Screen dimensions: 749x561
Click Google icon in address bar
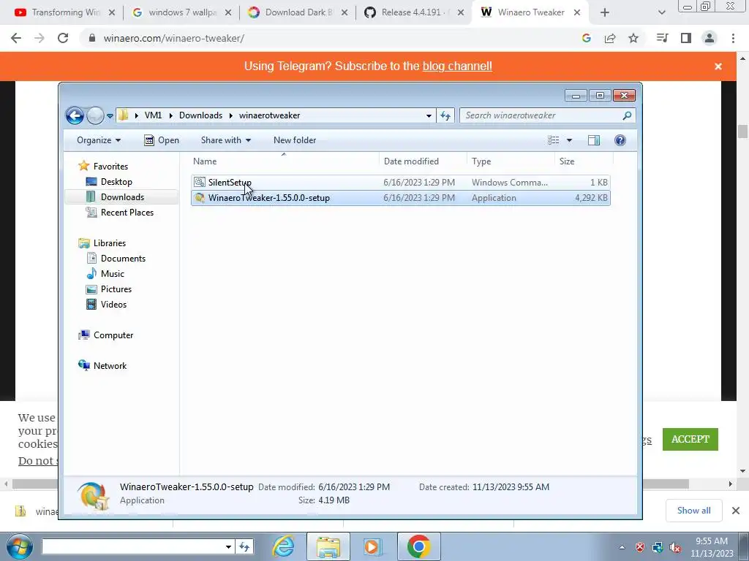[x=587, y=38]
